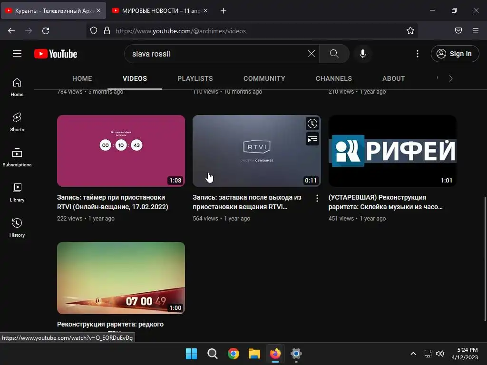Click '451 views • 1 year ago' text

point(357,219)
